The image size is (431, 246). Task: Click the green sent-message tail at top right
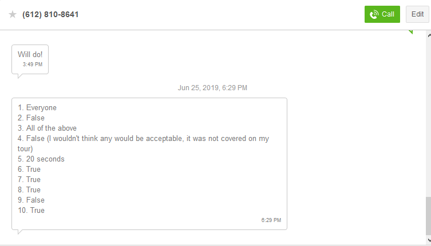tap(410, 32)
